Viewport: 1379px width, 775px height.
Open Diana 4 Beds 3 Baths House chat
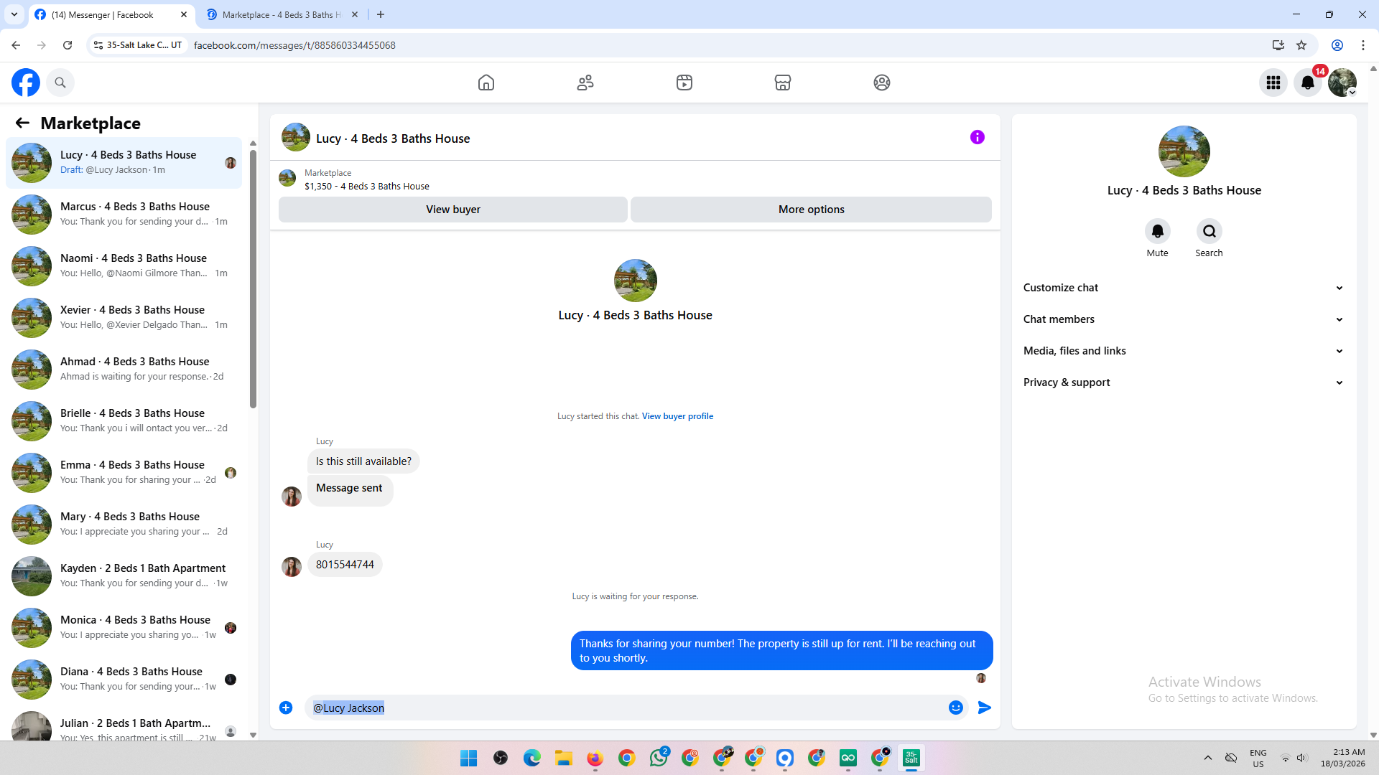[x=124, y=679]
